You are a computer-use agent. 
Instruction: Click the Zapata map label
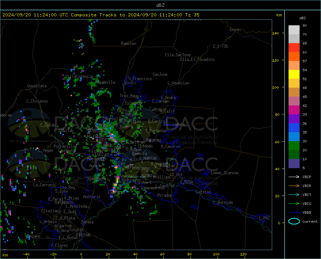(x=87, y=222)
